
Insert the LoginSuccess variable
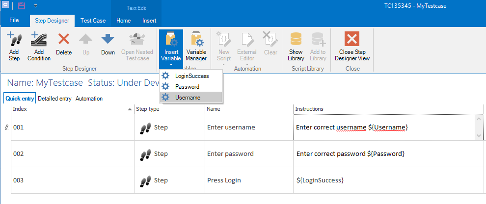point(191,76)
